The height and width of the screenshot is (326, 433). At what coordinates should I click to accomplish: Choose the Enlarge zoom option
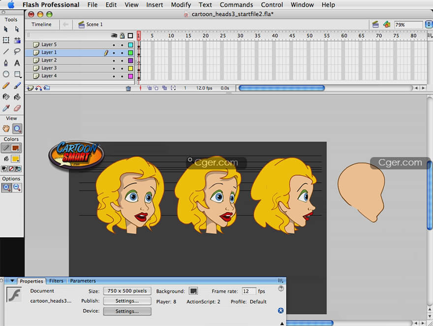(6, 188)
